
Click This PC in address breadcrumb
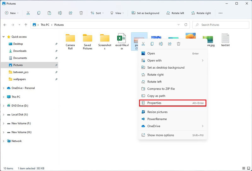pyautogui.click(x=45, y=25)
